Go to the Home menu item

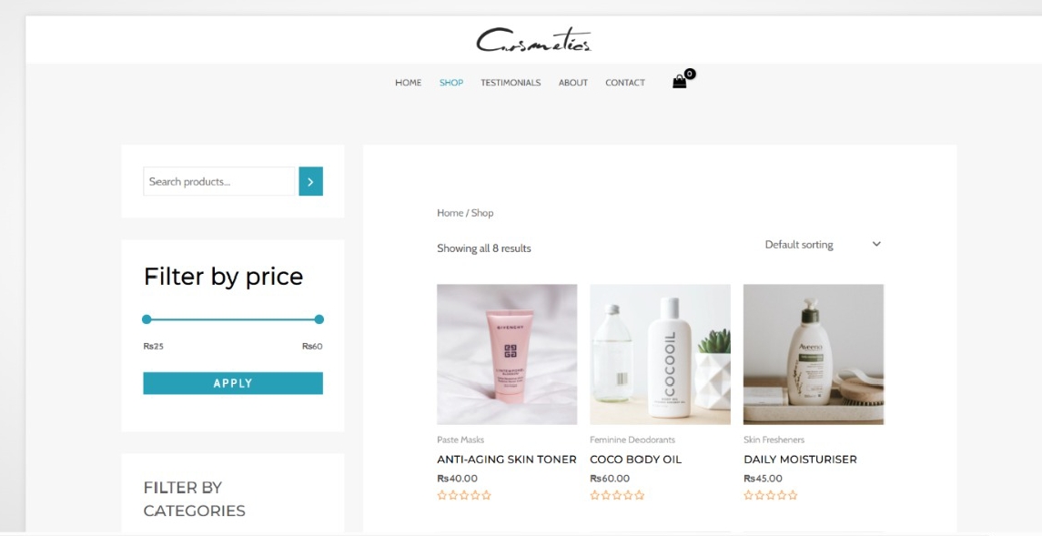tap(408, 83)
